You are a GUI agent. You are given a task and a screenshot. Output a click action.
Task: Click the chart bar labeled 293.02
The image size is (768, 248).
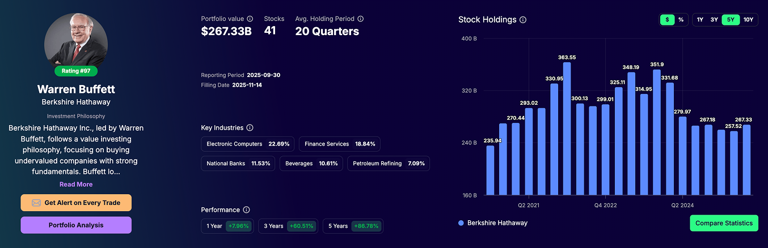click(529, 152)
